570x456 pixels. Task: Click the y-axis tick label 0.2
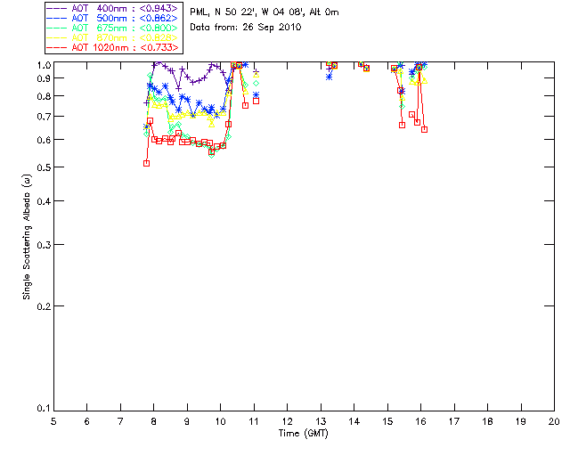click(44, 306)
